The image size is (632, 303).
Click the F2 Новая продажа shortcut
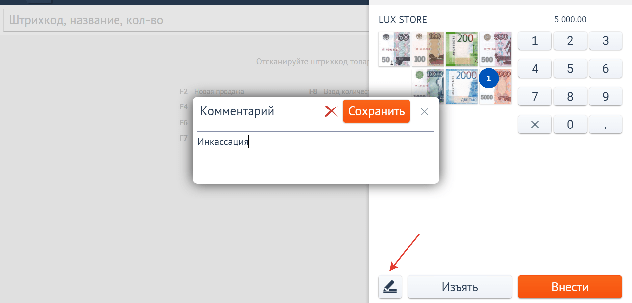212,92
